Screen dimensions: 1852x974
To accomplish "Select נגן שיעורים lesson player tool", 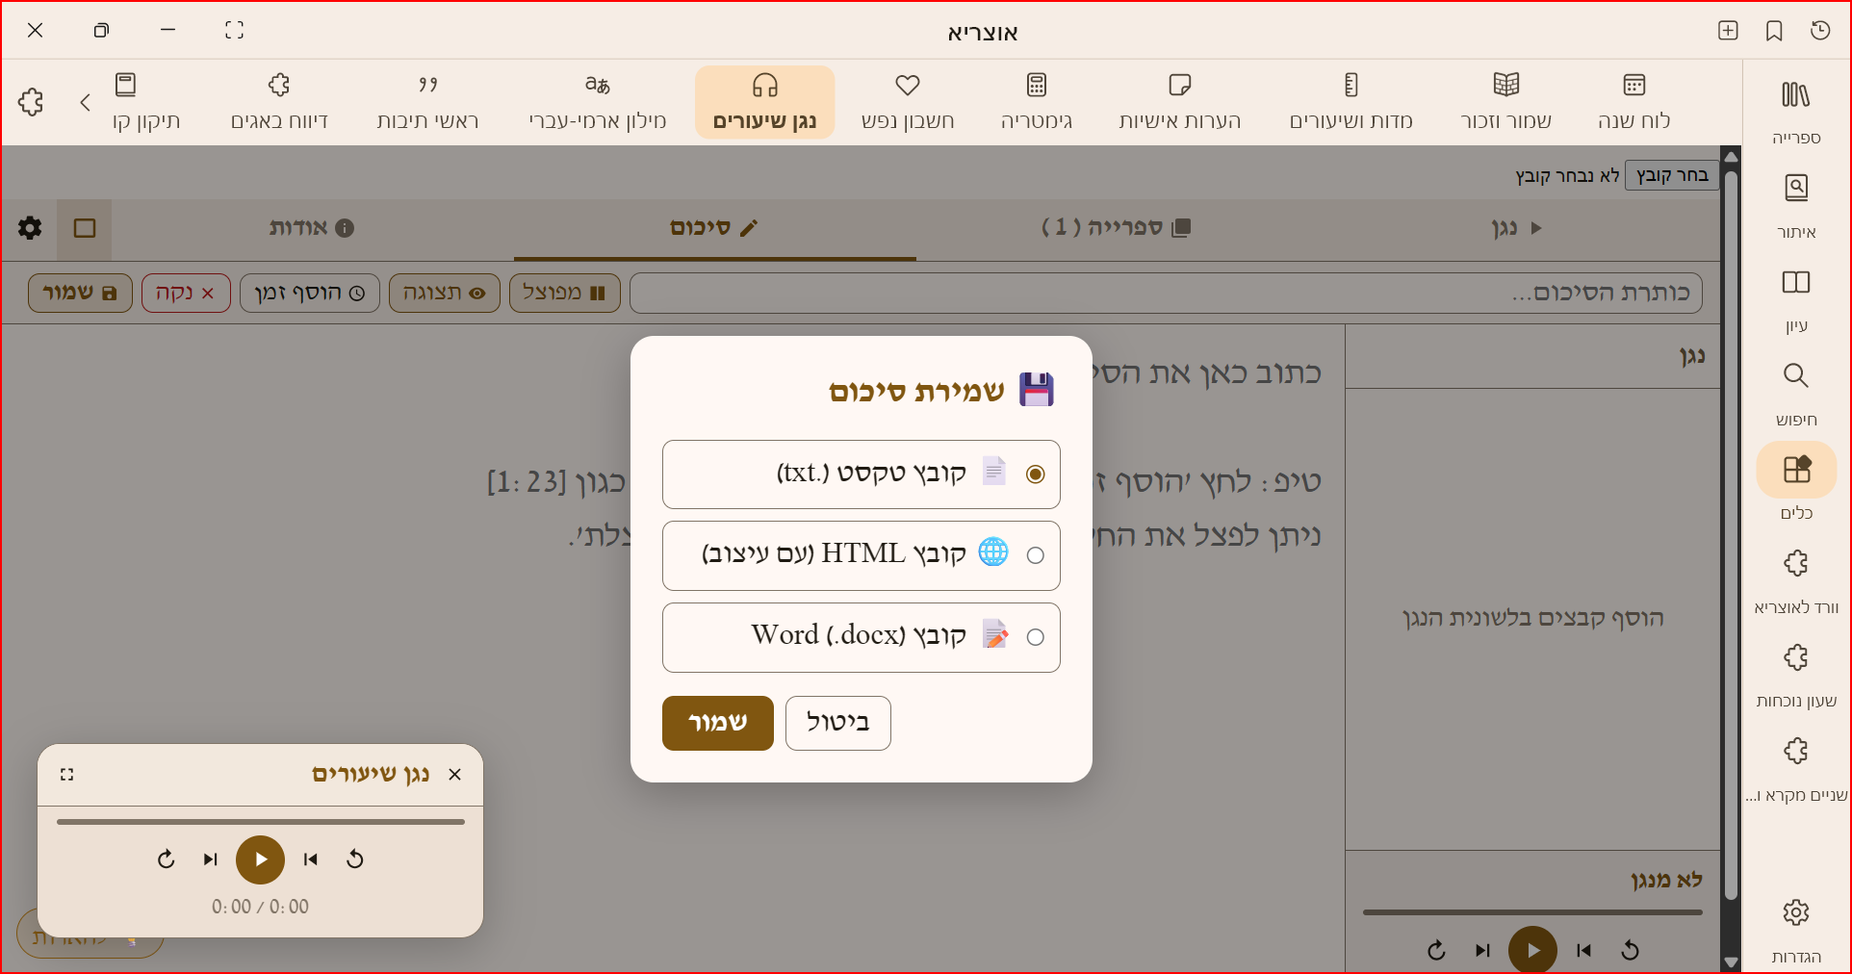I will pos(764,102).
